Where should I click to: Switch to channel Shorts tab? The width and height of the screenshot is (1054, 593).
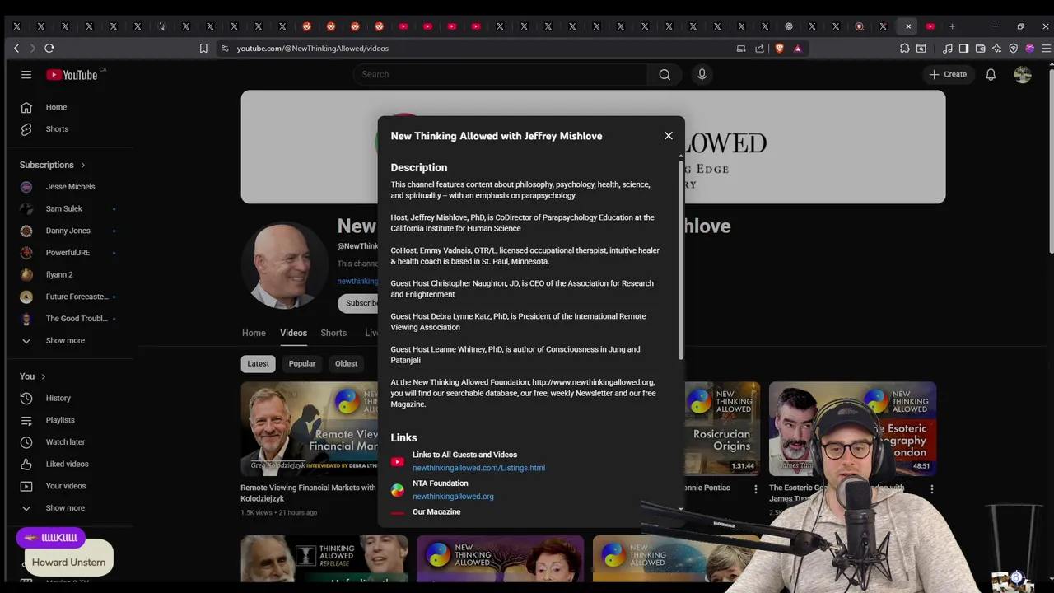click(333, 333)
